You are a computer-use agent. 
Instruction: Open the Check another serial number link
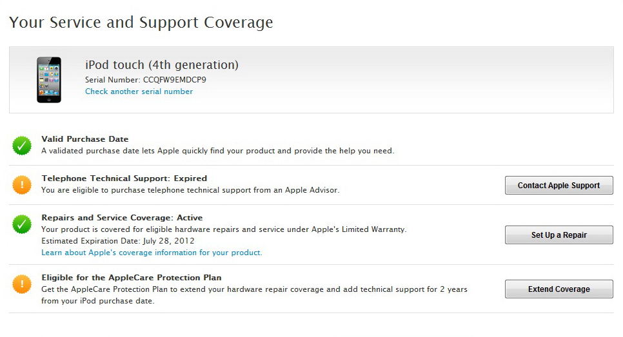coord(139,91)
